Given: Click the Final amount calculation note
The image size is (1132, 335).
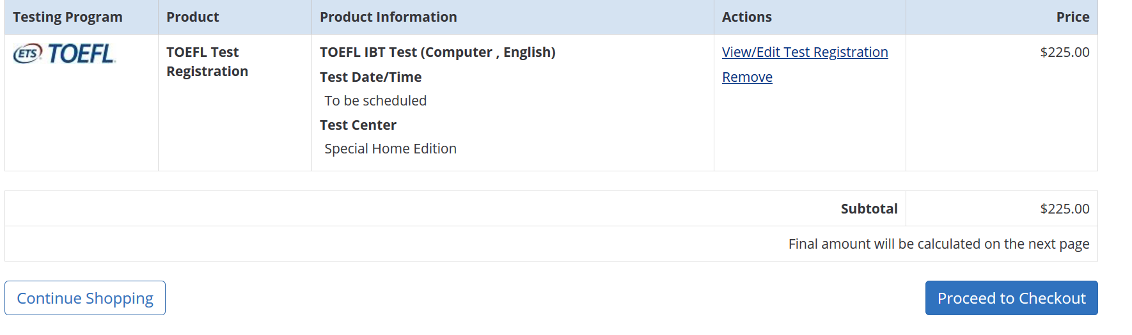Looking at the screenshot, I should point(939,244).
